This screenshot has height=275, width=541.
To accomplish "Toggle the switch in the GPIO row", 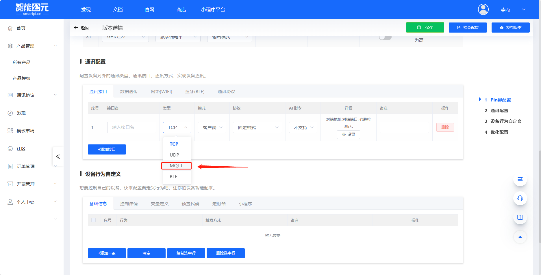I will [385, 37].
